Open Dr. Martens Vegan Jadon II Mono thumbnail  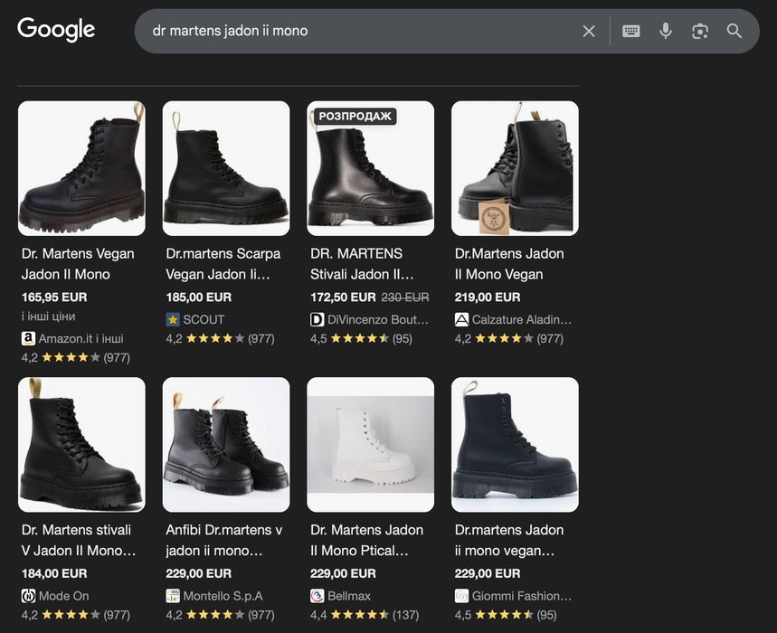click(x=81, y=168)
